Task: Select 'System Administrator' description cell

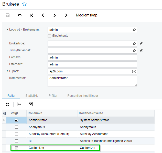Action: coord(116,120)
